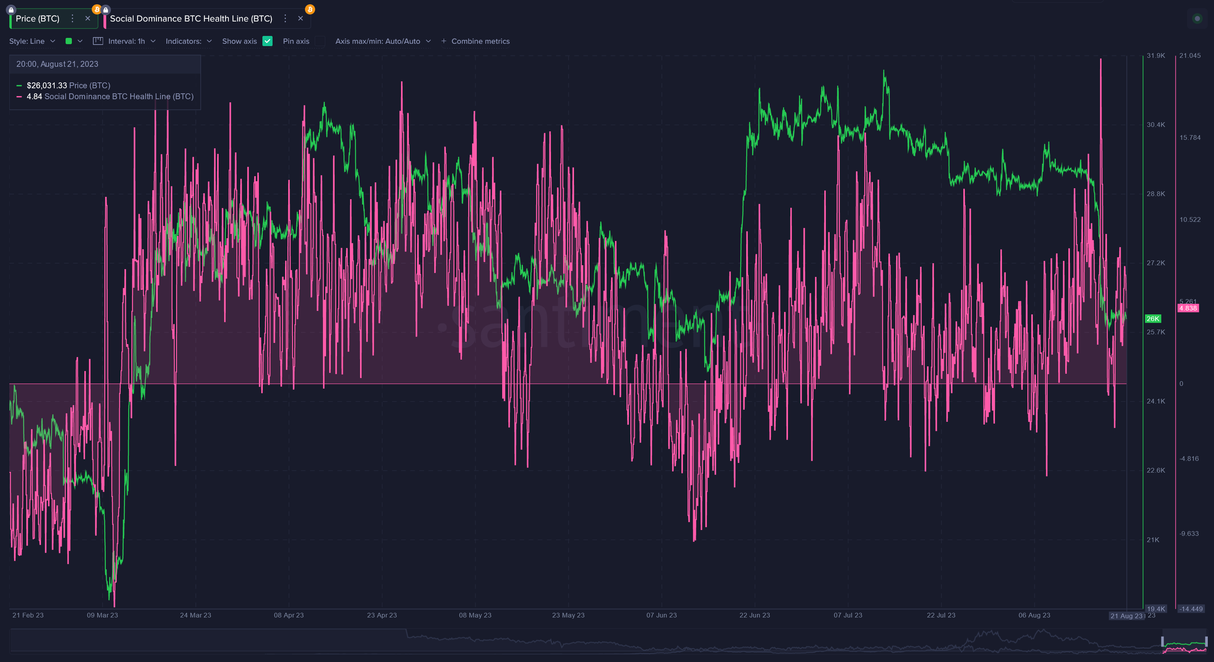1214x662 pixels.
Task: Select the Price (BTC) metric tab
Action: (x=38, y=18)
